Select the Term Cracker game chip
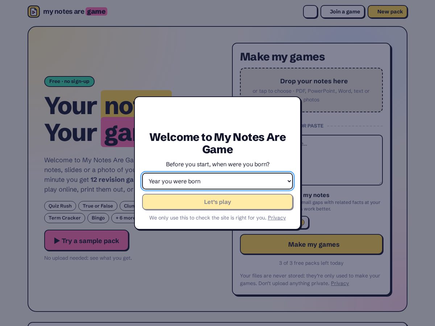This screenshot has height=326, width=435. [65, 218]
